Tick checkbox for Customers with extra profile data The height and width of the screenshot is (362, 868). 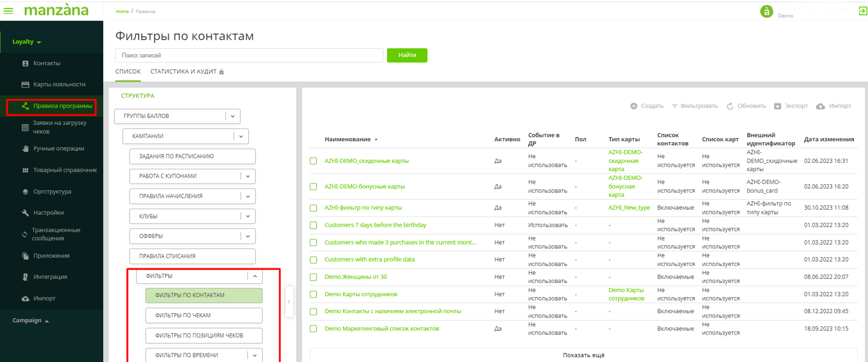pyautogui.click(x=313, y=260)
